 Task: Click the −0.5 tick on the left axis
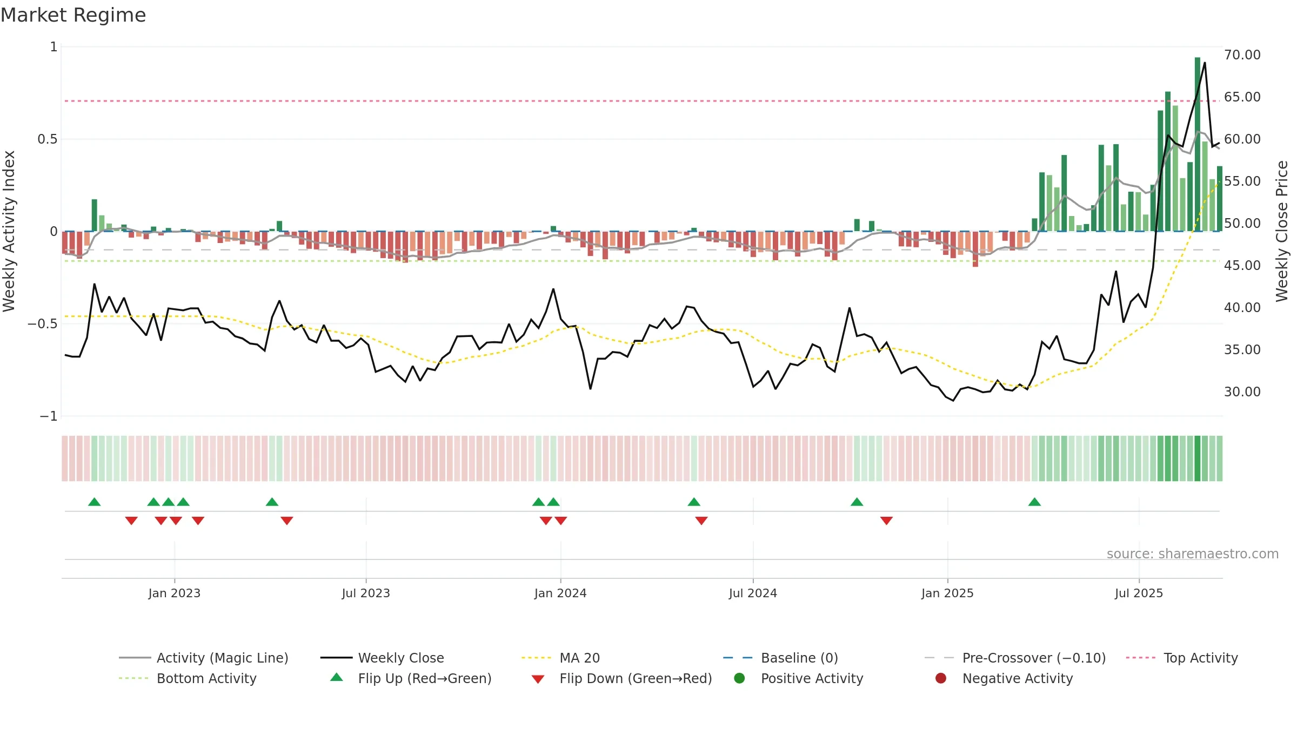click(43, 324)
